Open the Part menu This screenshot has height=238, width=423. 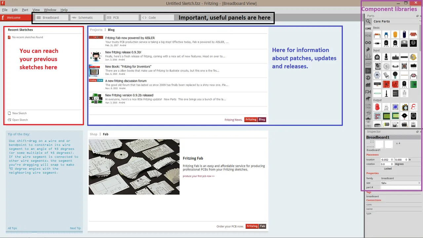(x=25, y=10)
